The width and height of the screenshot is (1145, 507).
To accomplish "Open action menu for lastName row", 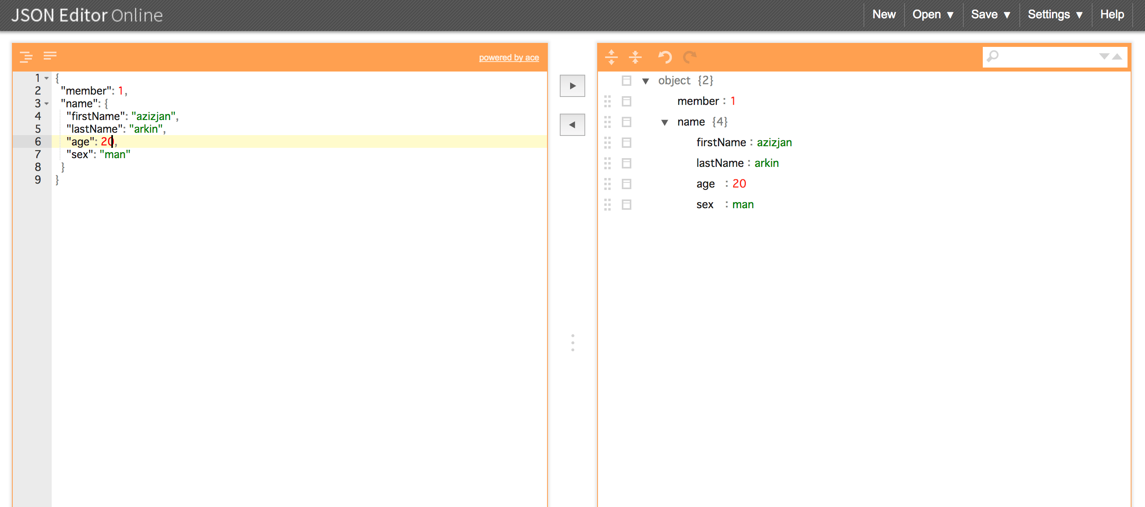I will click(x=627, y=164).
